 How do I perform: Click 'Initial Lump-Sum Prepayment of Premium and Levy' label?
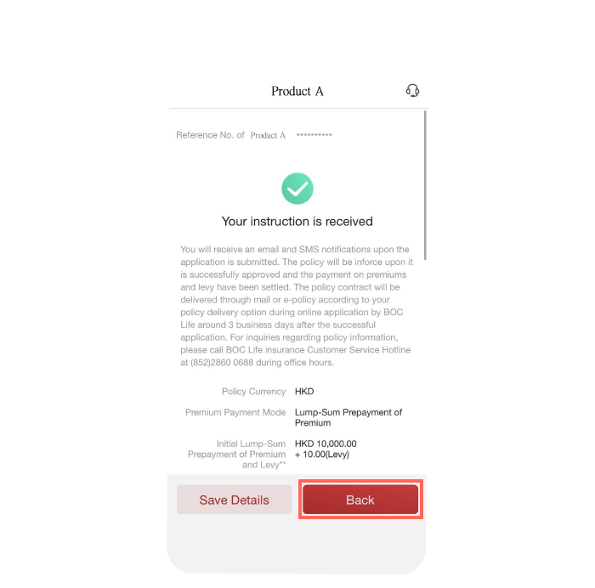tap(237, 454)
